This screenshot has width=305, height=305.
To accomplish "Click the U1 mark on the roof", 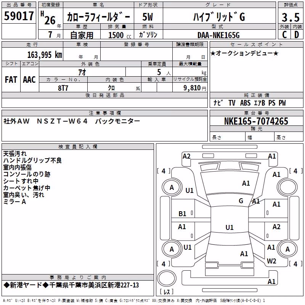I will click(x=230, y=227).
